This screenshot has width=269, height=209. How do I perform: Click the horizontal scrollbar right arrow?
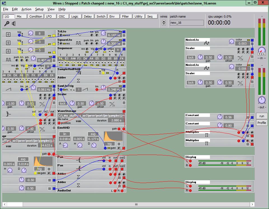pyautogui.click(x=252, y=204)
